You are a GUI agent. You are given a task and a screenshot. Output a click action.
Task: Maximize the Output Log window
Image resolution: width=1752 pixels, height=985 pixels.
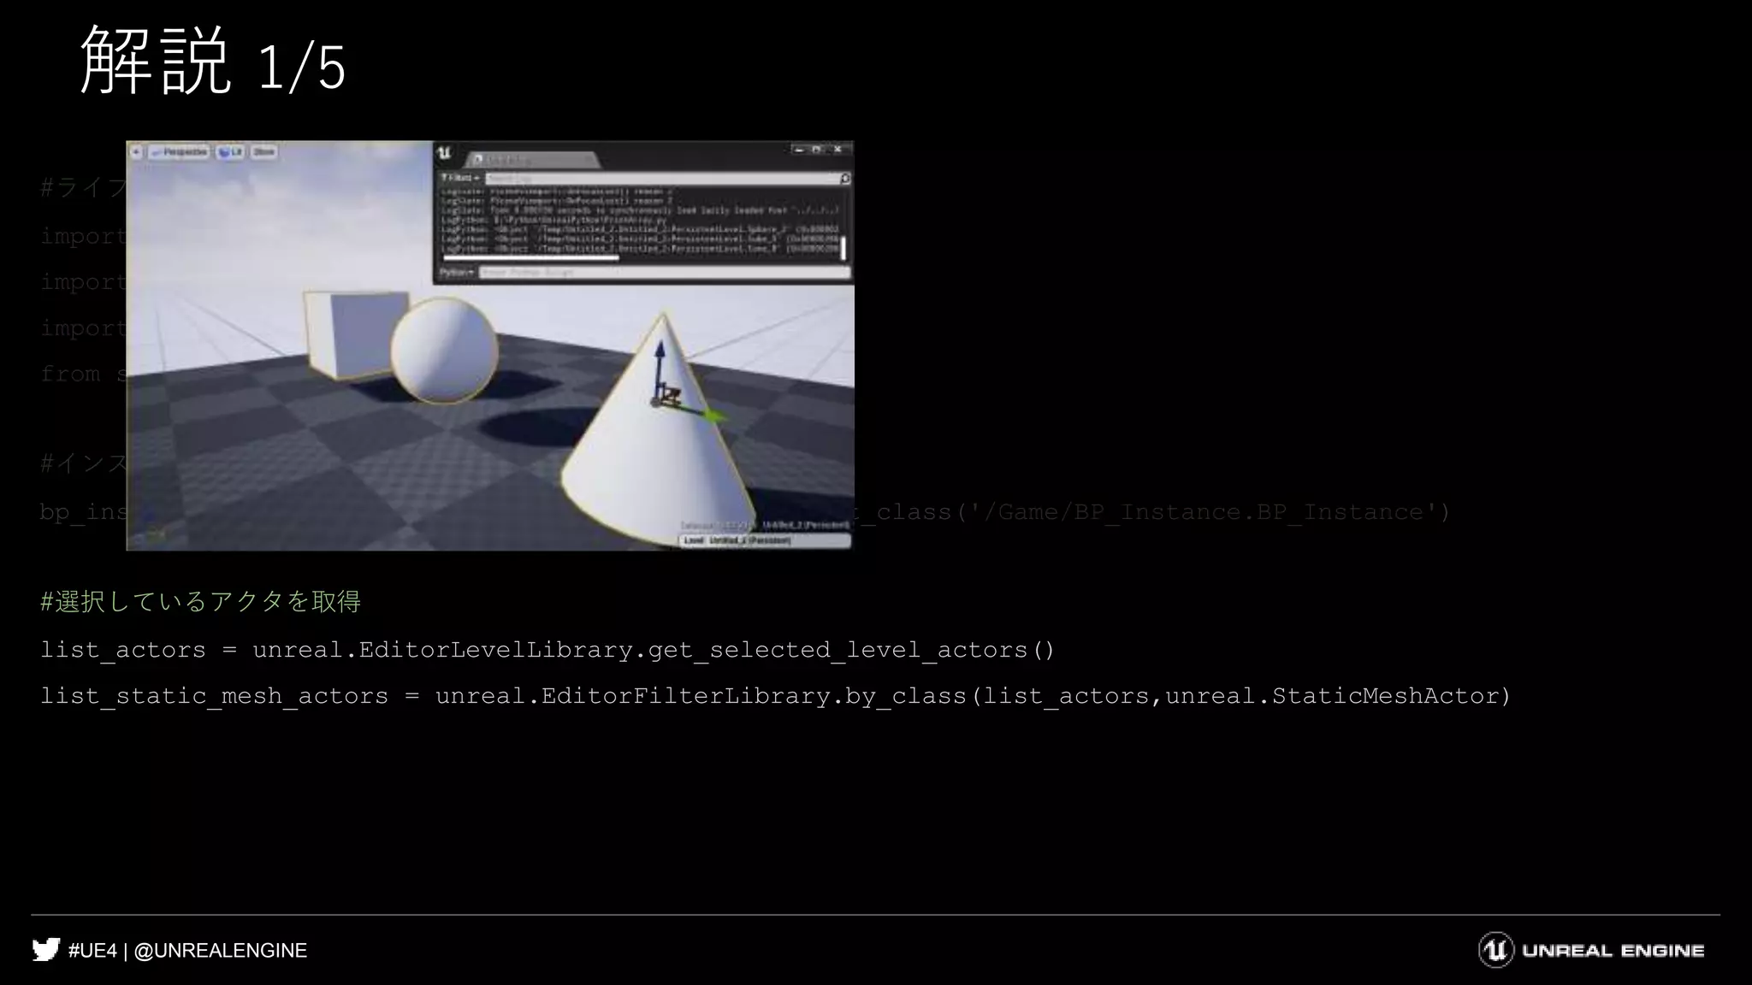pyautogui.click(x=817, y=150)
